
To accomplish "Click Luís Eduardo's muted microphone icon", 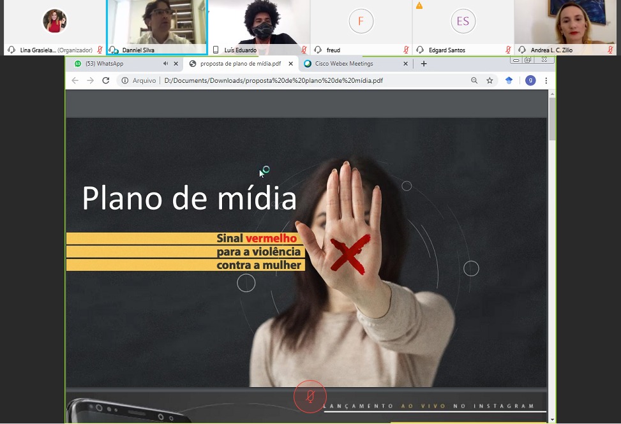I will (304, 50).
